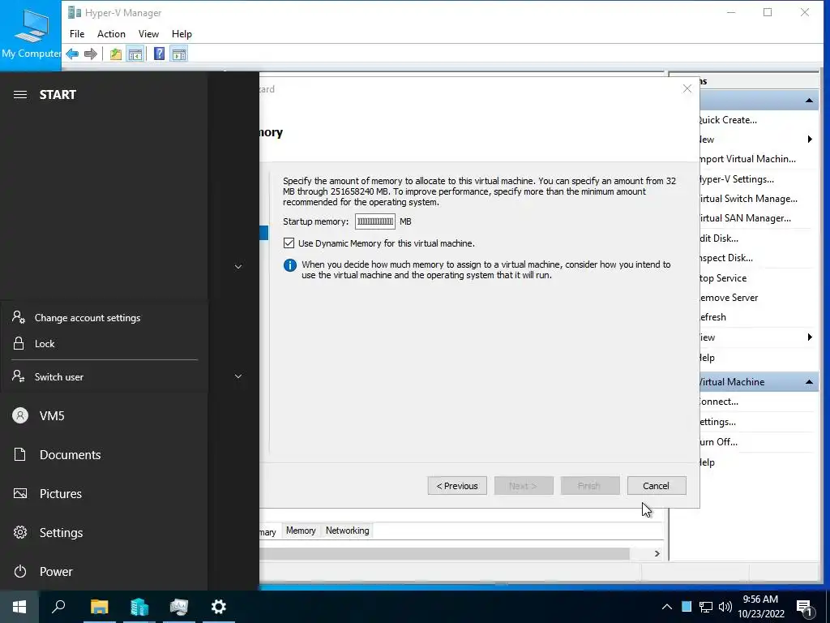The height and width of the screenshot is (623, 830).
Task: Open the File menu
Action: point(77,34)
